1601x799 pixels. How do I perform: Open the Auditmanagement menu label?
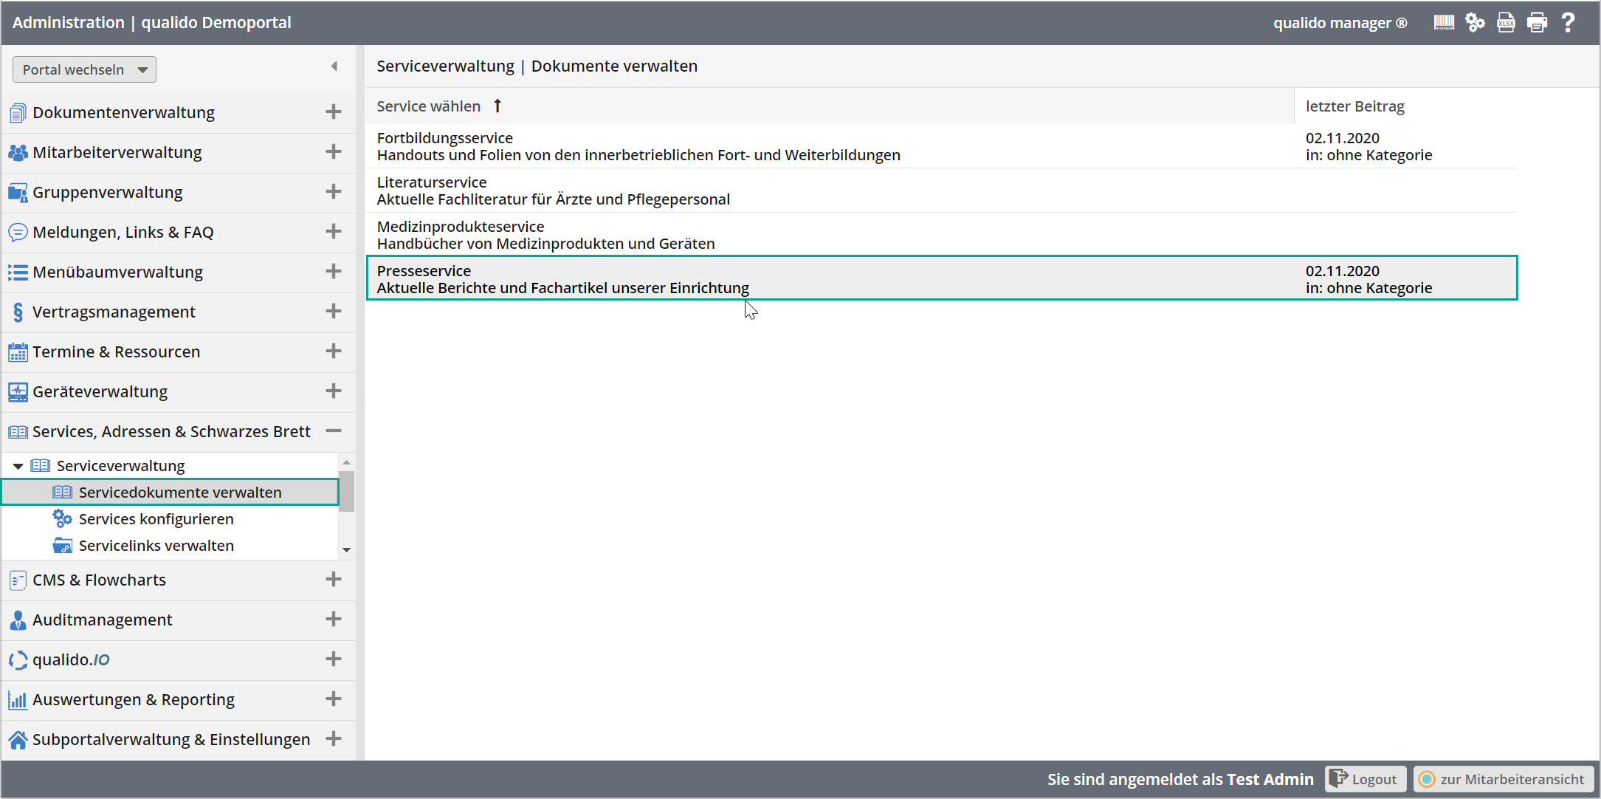[102, 620]
